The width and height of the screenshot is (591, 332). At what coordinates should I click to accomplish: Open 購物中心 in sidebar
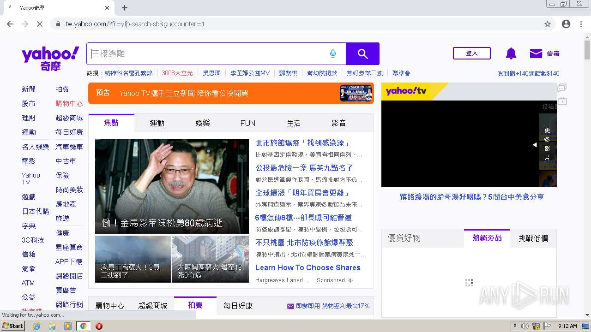pyautogui.click(x=69, y=103)
